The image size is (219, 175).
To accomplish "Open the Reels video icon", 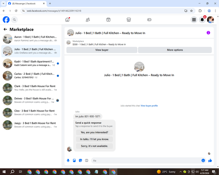I will pos(108,20).
